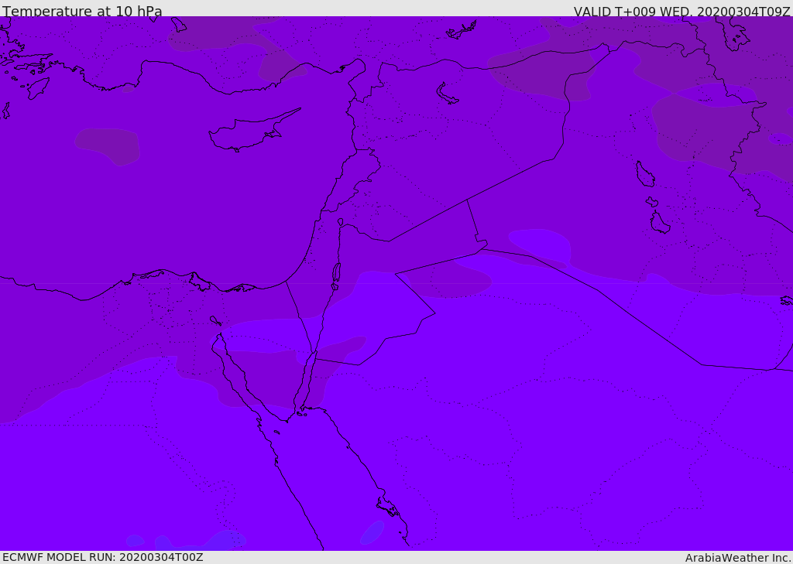
Task: Click the ArabiaWeather Inc. credit text
Action: (738, 558)
